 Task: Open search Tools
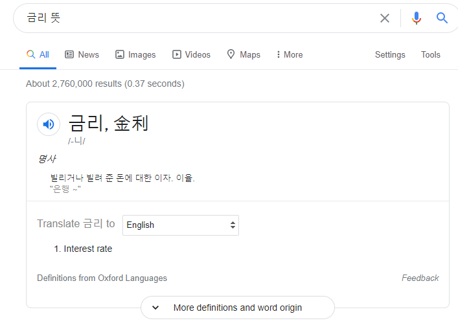[431, 54]
